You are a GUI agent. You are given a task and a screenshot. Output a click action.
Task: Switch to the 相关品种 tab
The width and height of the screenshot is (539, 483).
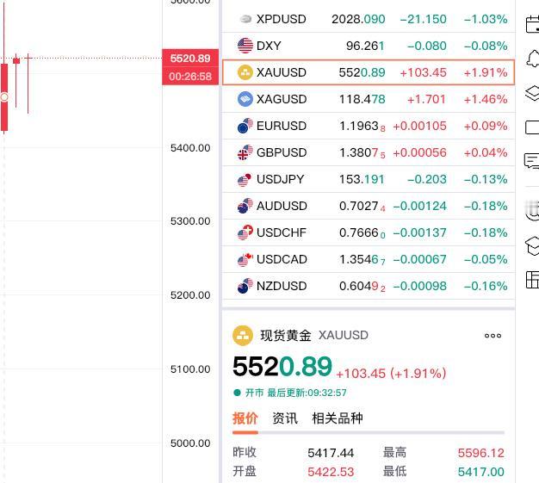[338, 418]
